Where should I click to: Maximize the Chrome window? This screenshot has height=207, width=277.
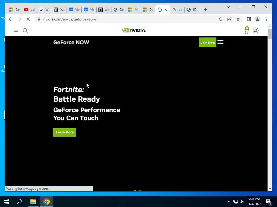tap(253, 7)
